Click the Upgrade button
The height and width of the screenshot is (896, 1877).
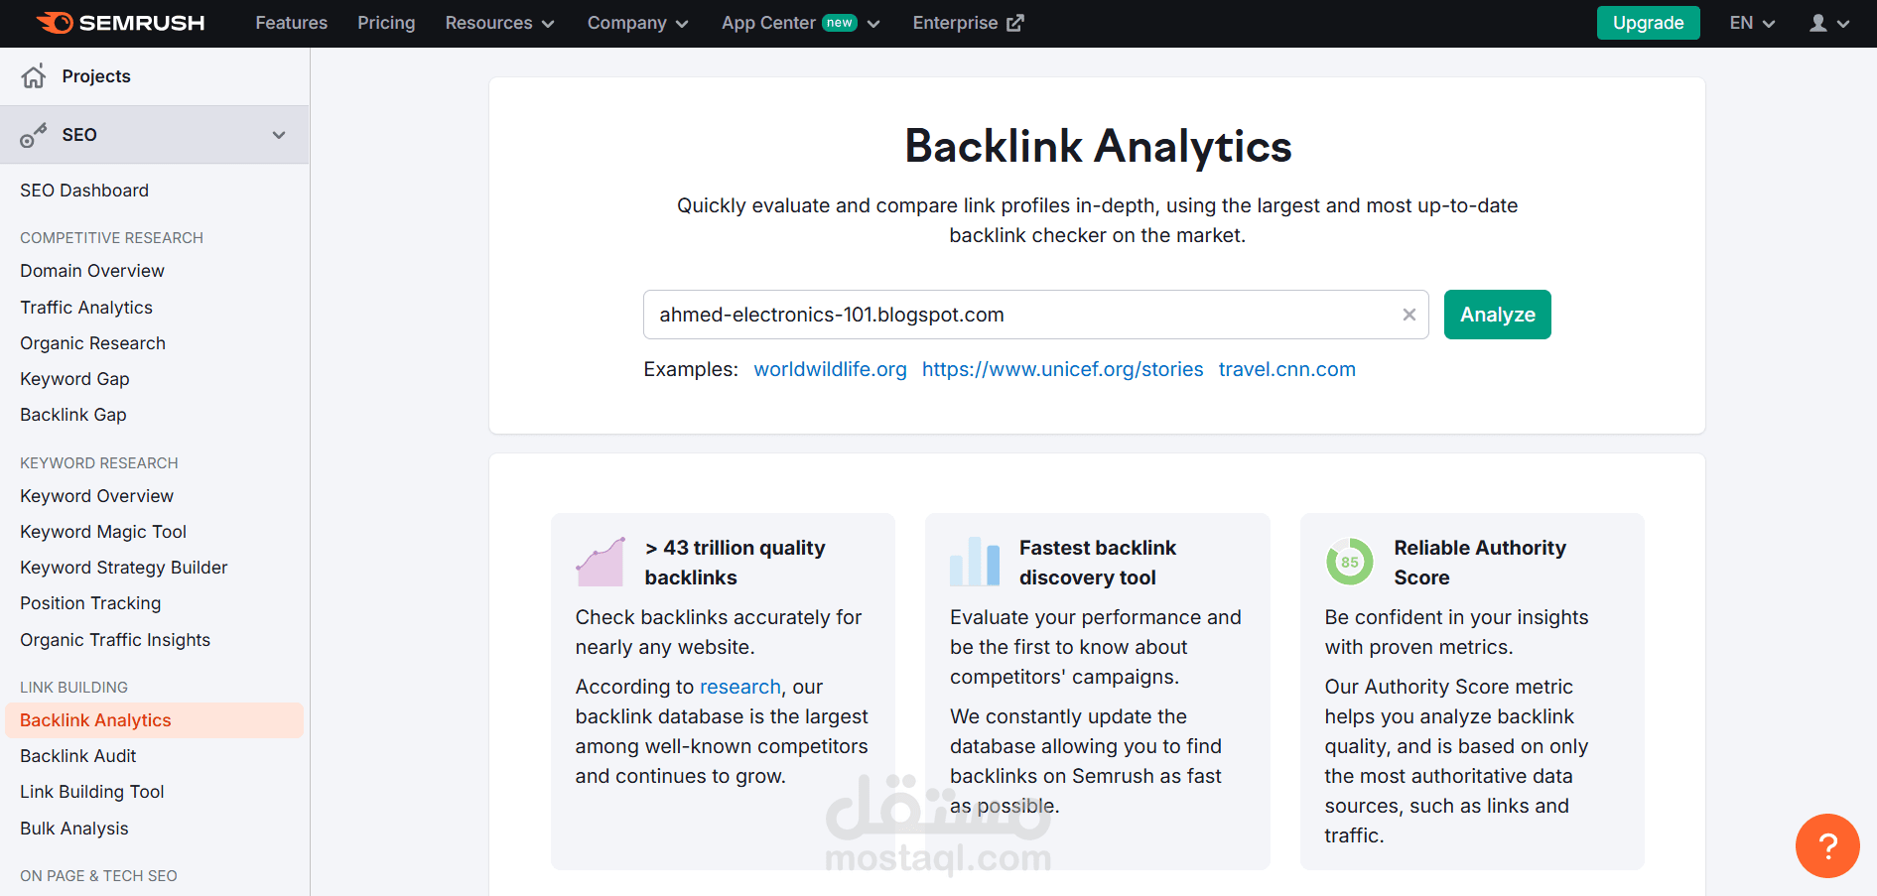1648,23
